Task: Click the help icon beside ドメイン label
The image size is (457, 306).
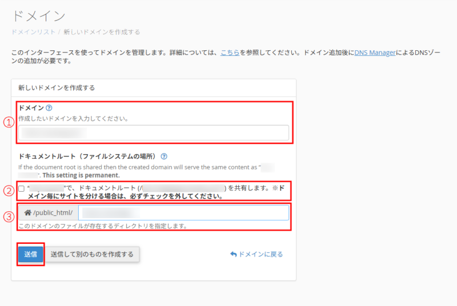Action: 49,108
